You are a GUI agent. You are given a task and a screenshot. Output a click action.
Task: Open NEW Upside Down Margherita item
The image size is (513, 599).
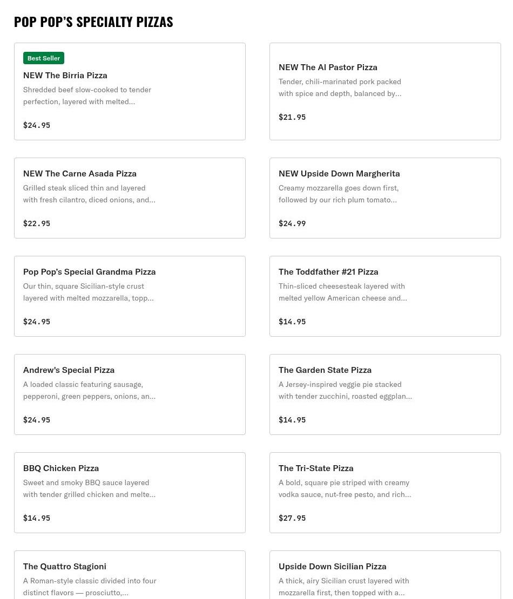click(x=385, y=198)
